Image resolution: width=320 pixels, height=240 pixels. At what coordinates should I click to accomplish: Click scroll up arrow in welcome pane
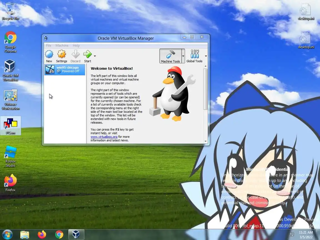click(x=206, y=66)
